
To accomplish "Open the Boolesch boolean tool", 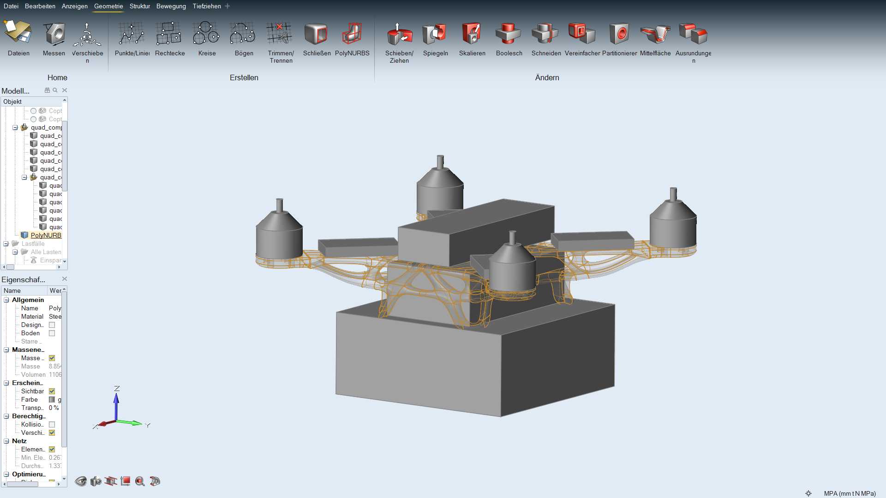I will [x=509, y=34].
